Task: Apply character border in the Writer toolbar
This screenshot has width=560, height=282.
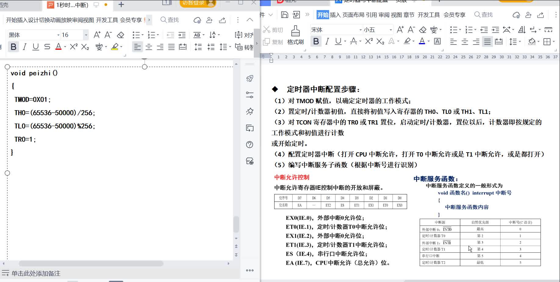Action: [x=437, y=41]
